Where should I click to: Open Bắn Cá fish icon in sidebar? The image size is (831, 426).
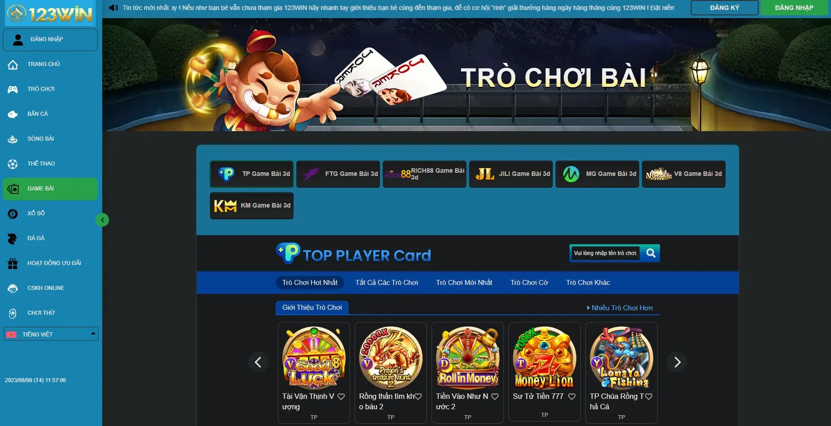pos(13,114)
